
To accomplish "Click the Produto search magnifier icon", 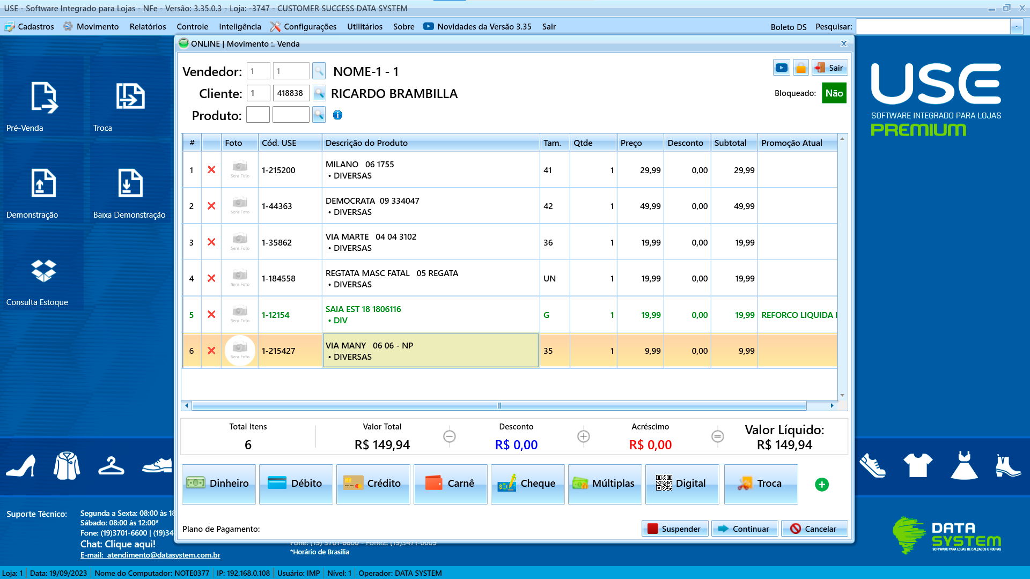I will [319, 115].
